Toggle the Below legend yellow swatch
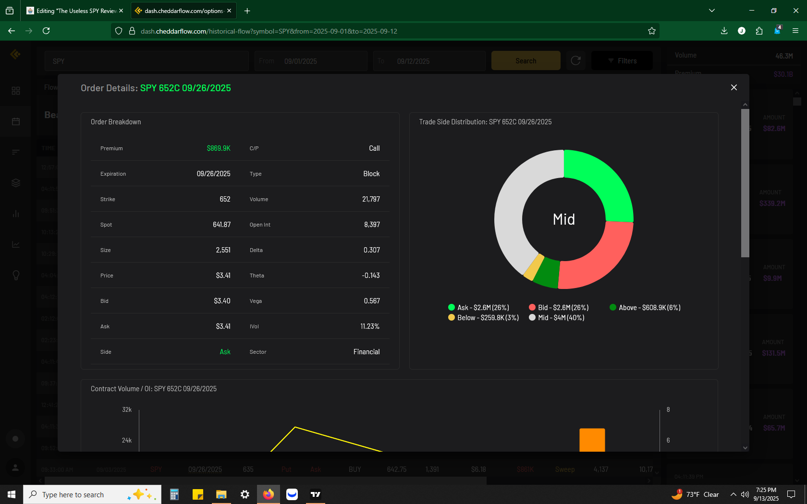The width and height of the screenshot is (807, 504). (x=452, y=317)
